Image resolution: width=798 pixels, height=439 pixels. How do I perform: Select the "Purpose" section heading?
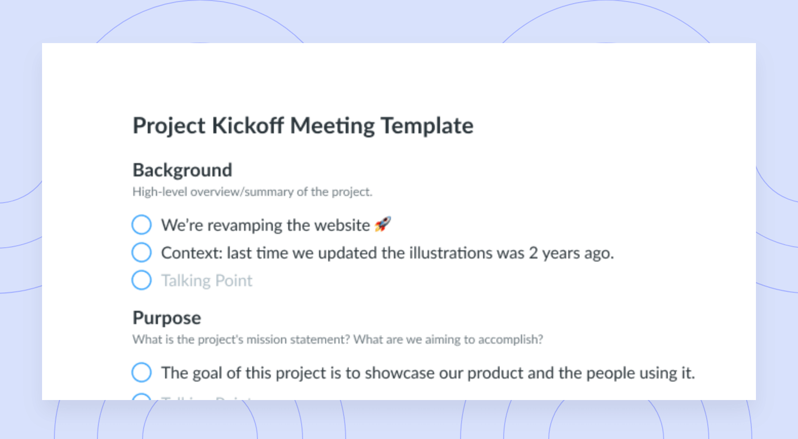[167, 317]
